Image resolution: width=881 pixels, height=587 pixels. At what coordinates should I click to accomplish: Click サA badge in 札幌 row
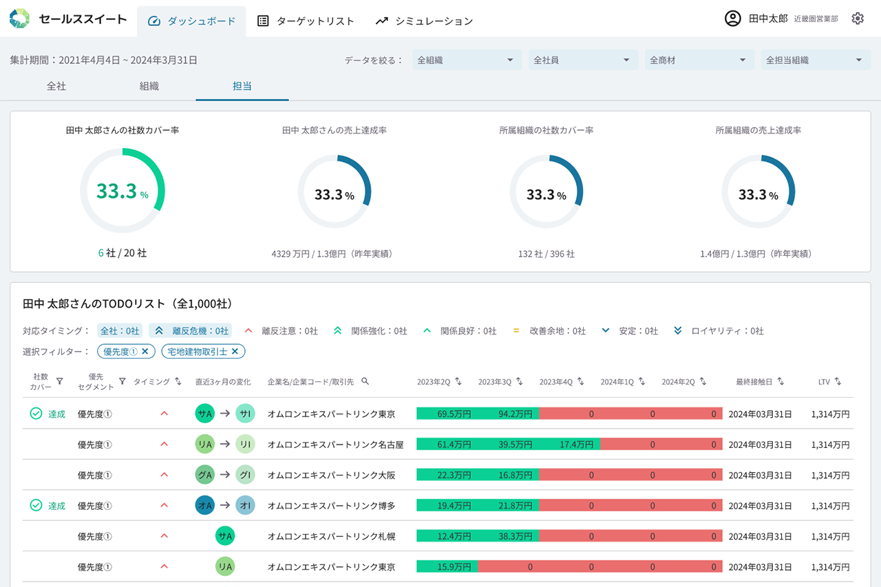tap(224, 536)
